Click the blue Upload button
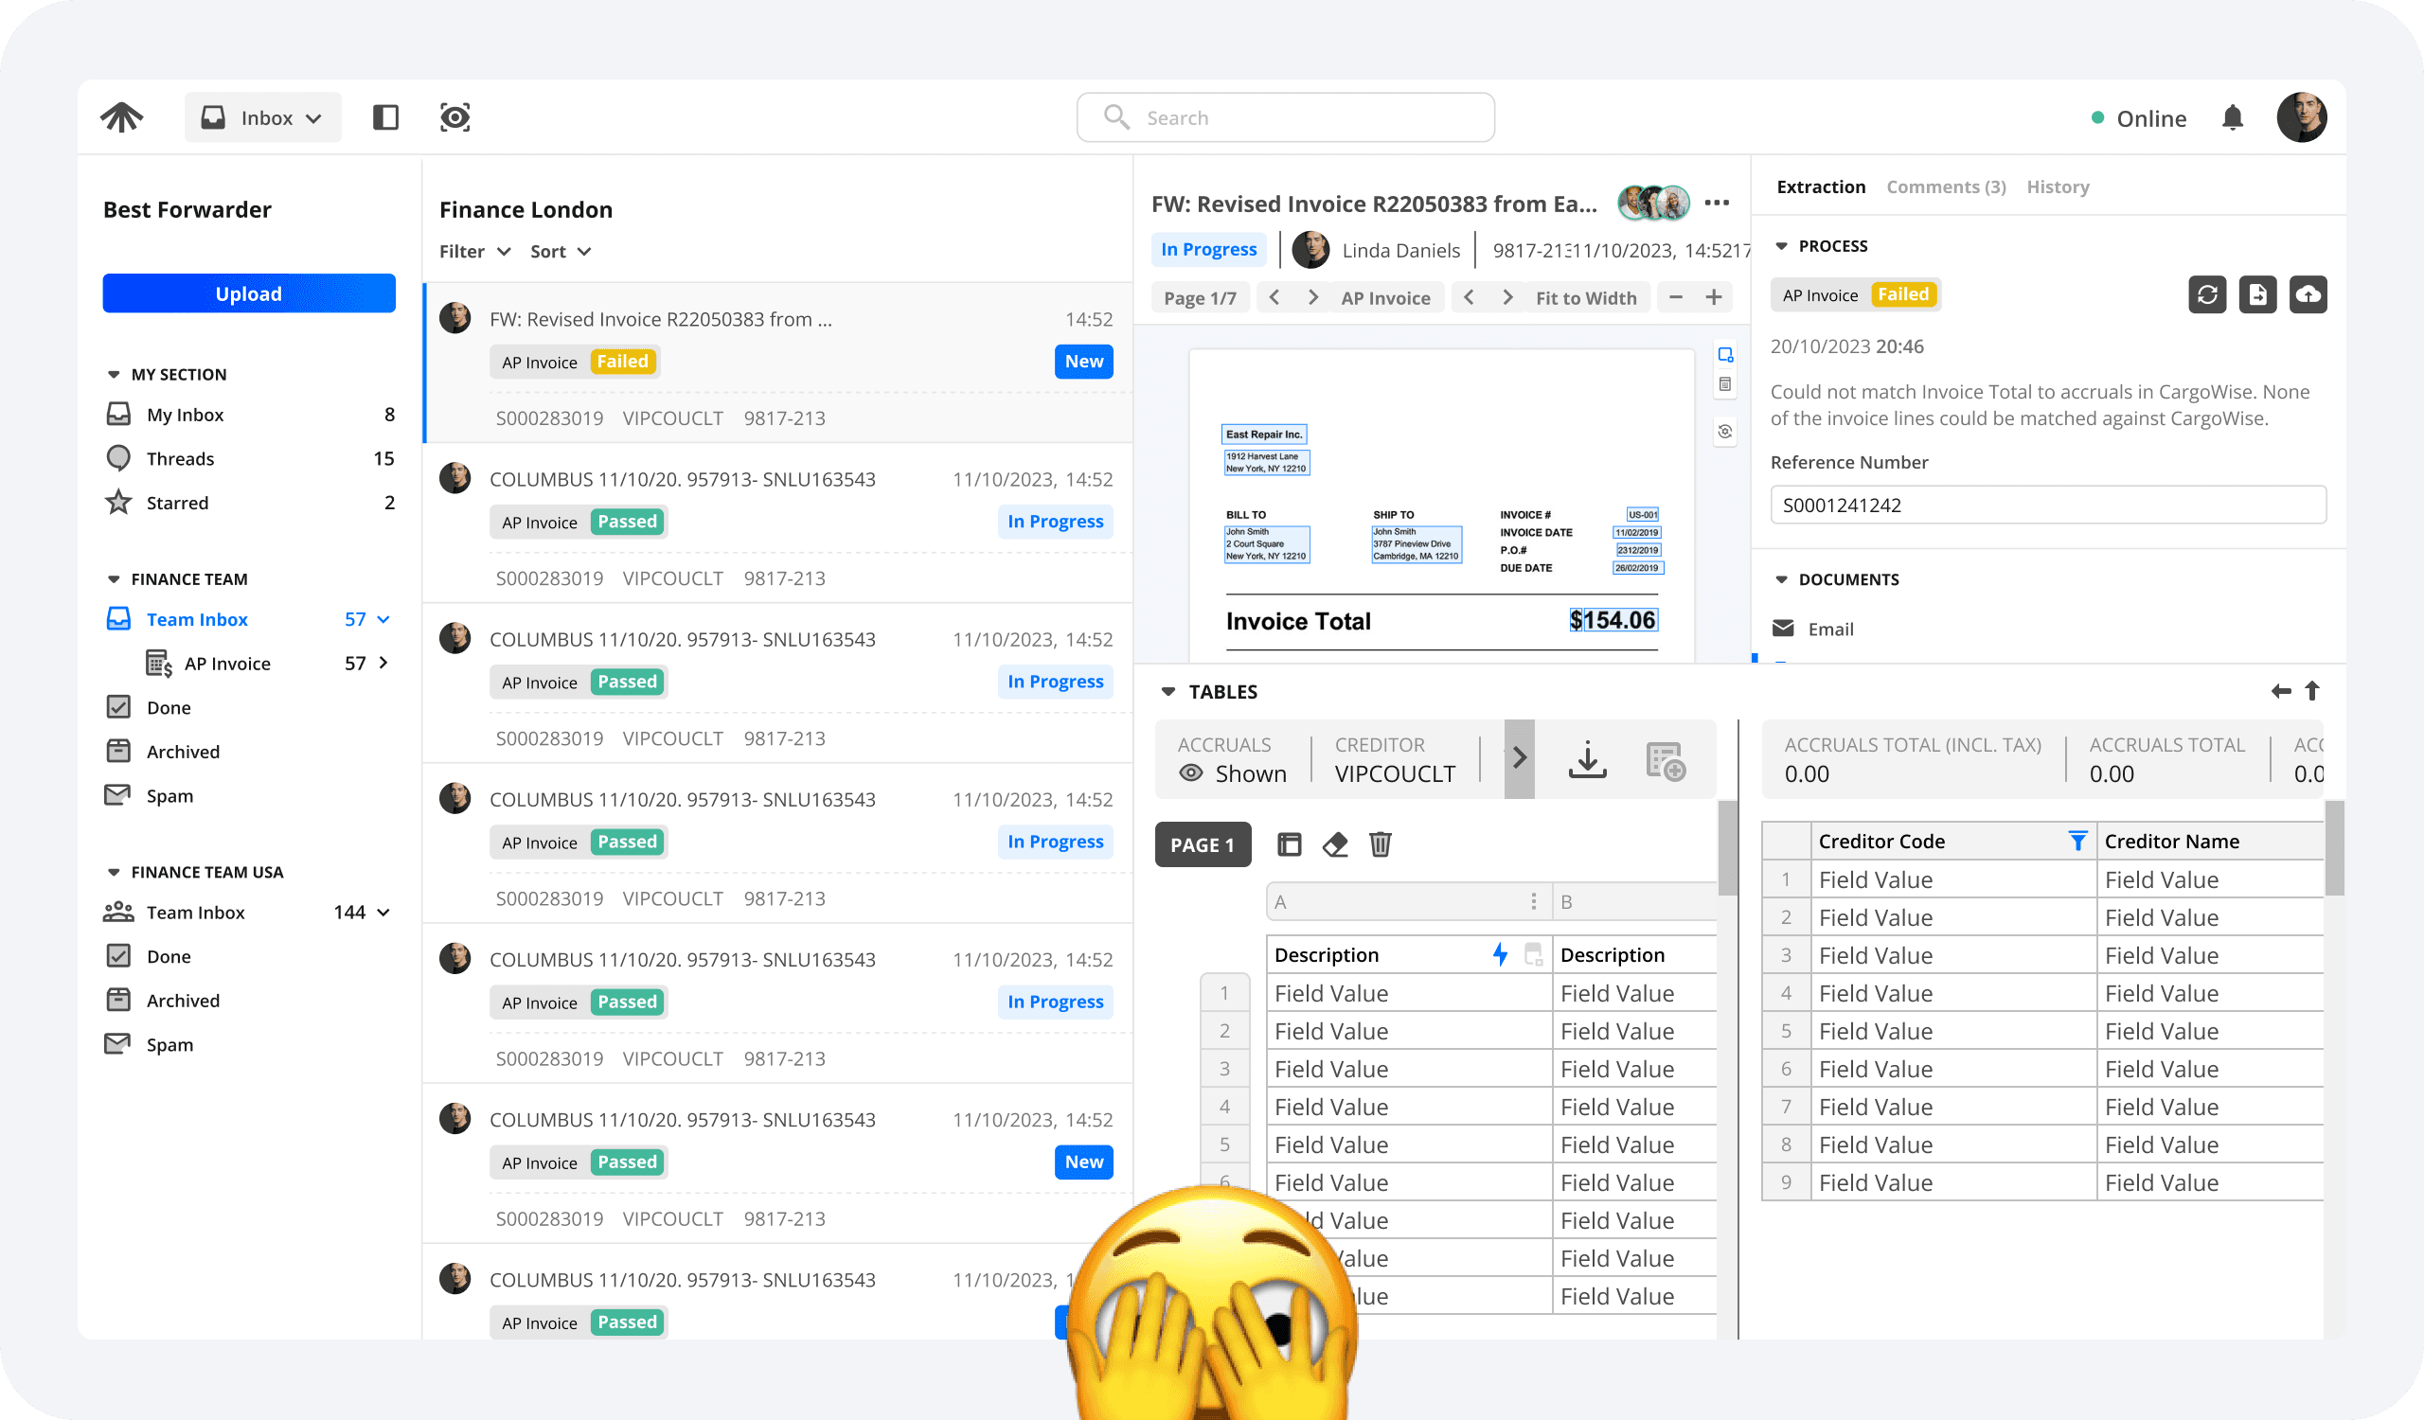This screenshot has height=1420, width=2424. 248,293
